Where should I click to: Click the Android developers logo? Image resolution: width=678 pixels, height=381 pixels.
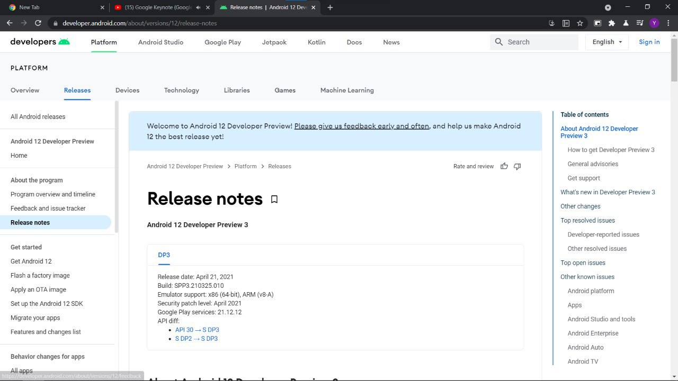point(40,42)
